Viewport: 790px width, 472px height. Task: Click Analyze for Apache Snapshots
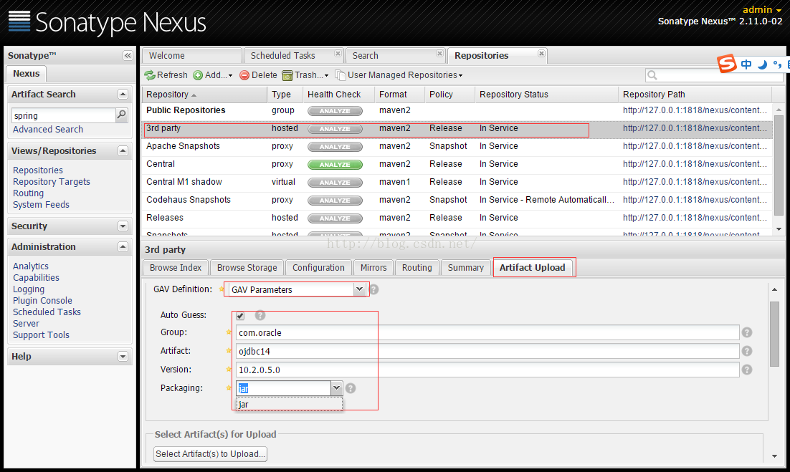[335, 147]
